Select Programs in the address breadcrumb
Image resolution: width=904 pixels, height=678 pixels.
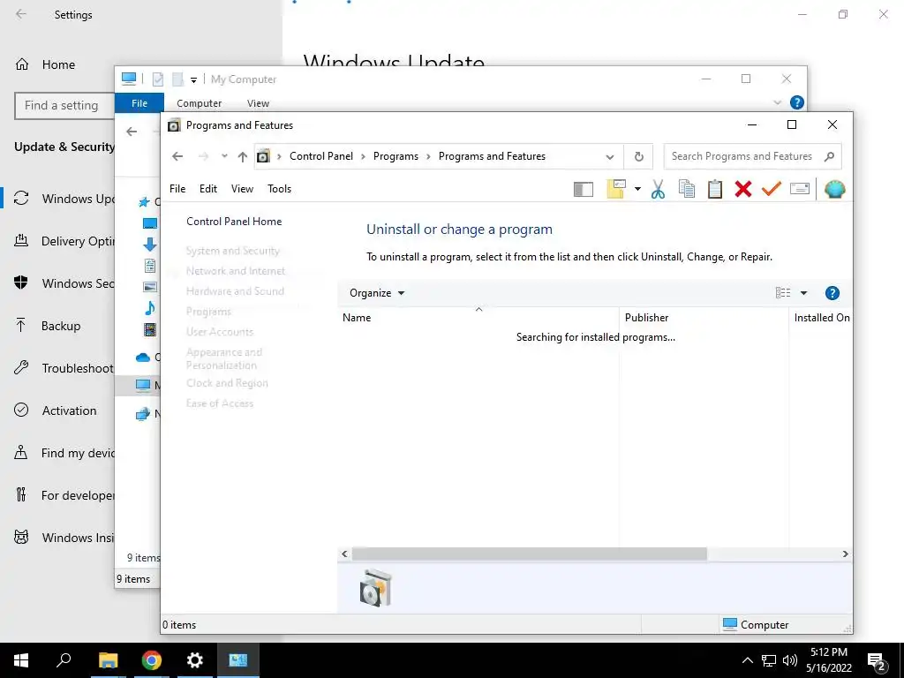coord(395,156)
